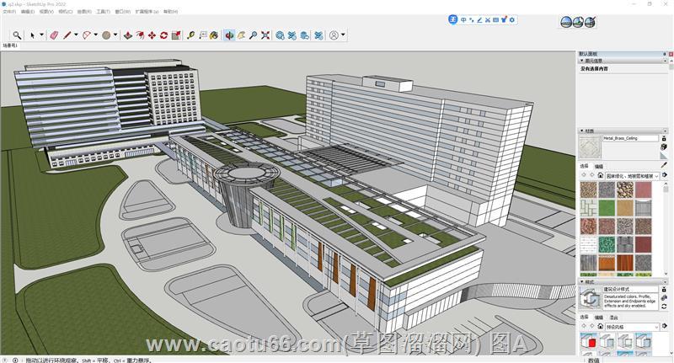The image size is (674, 363).
Task: Collapse the Entity Info panel section
Action: click(x=582, y=61)
